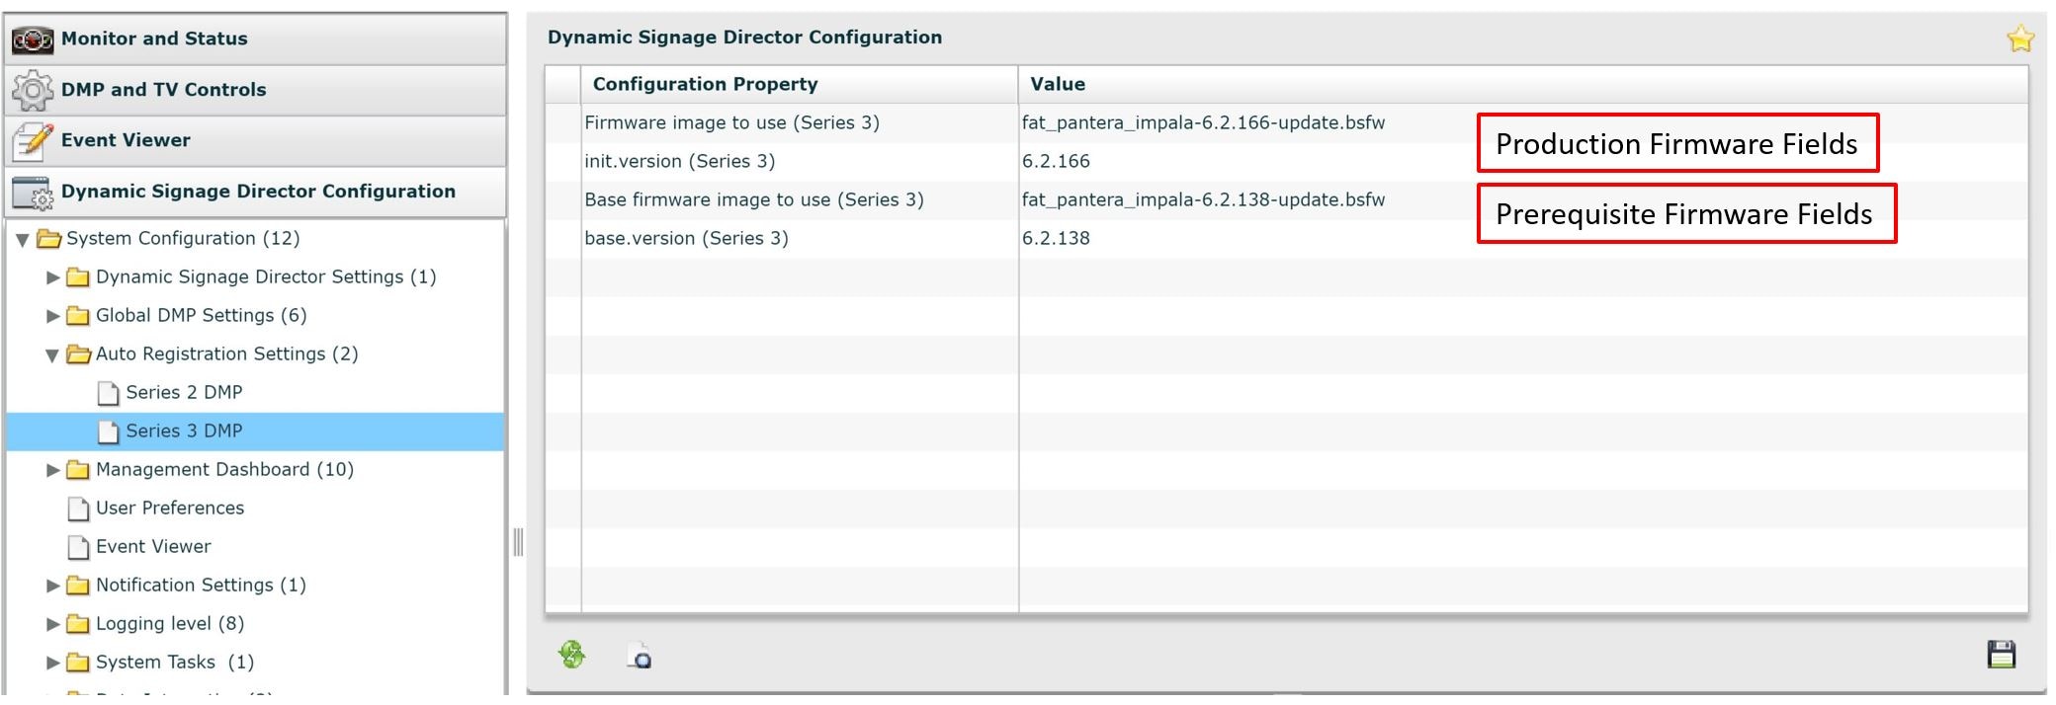Expand Dynamic Signage Director Settings node
Image resolution: width=2056 pixels, height=705 pixels.
coord(53,277)
